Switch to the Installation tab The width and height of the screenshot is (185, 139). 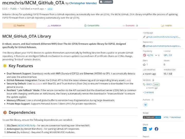(54, 25)
